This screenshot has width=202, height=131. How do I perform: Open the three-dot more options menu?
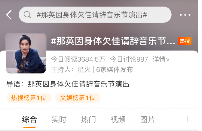tap(185, 15)
